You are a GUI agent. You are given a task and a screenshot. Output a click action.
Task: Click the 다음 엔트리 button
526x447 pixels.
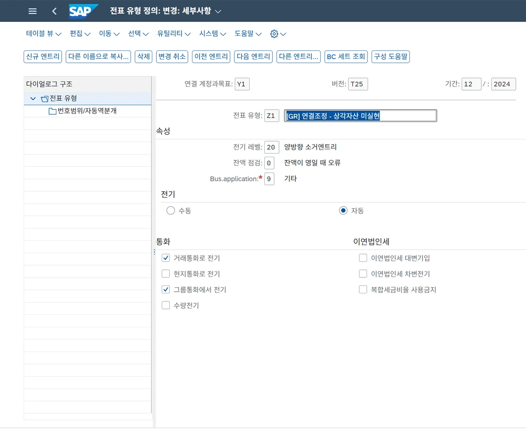253,57
